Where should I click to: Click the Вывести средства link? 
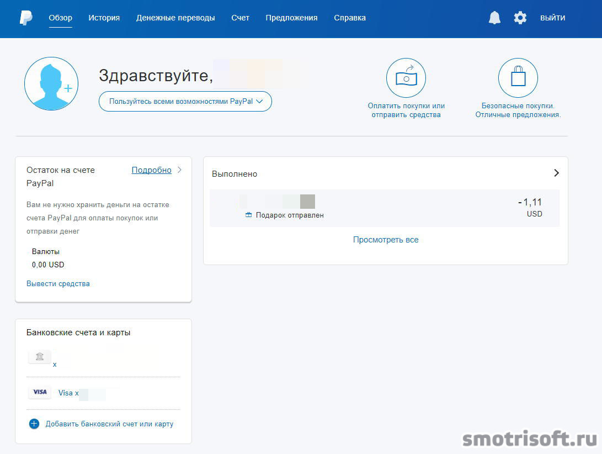[x=58, y=284]
